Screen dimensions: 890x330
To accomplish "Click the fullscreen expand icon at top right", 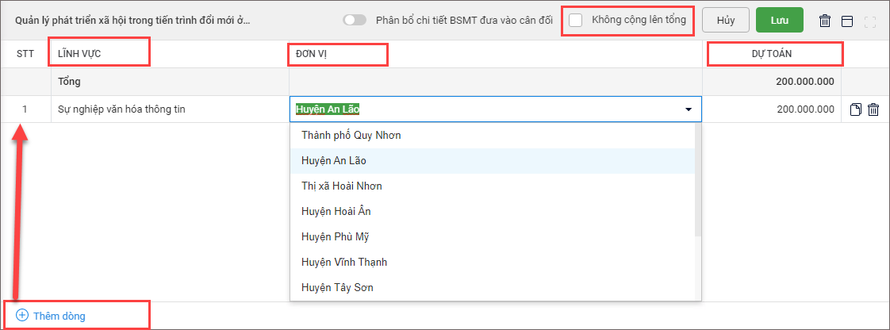I will click(870, 21).
